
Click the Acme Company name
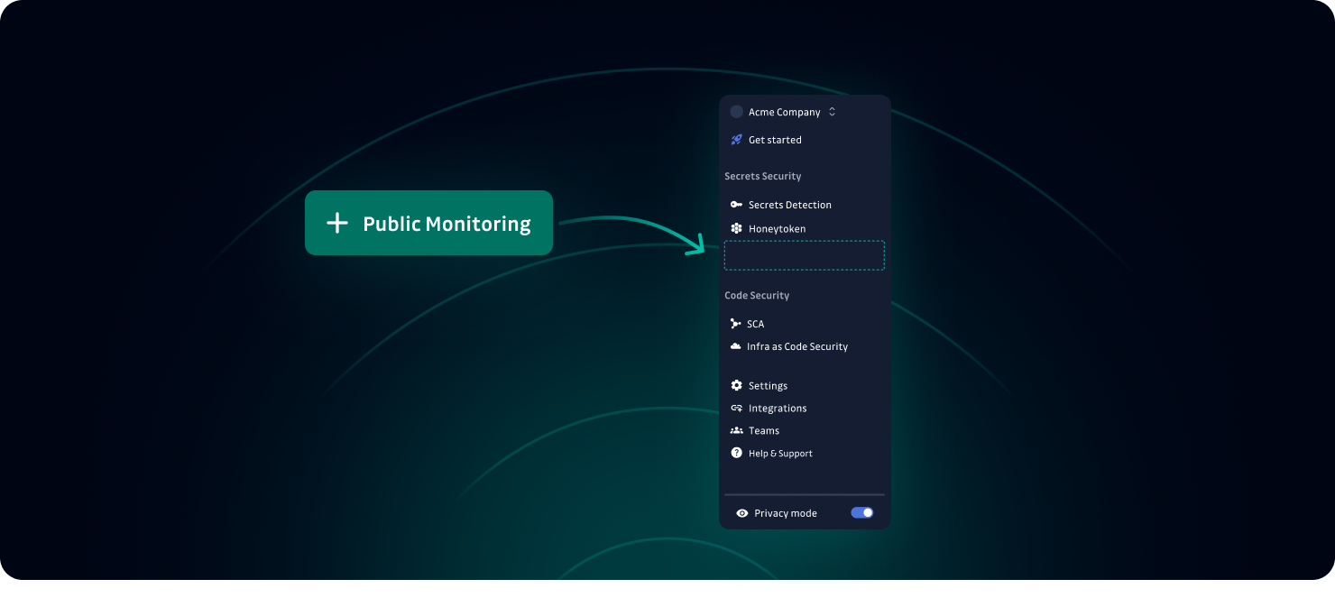(x=784, y=112)
